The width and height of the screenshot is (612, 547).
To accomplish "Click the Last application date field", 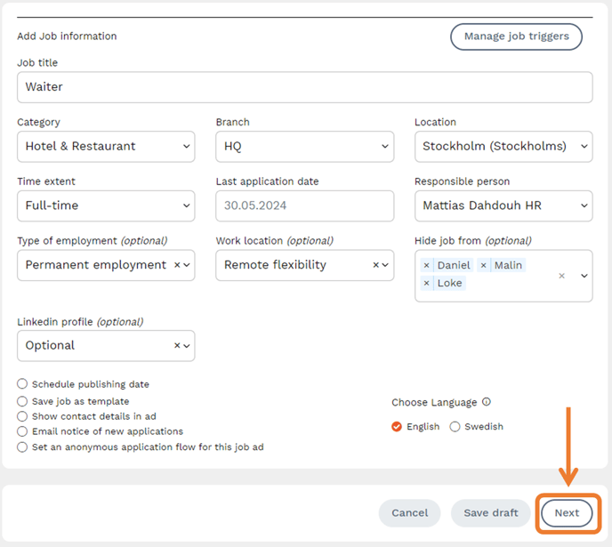I will pos(304,205).
